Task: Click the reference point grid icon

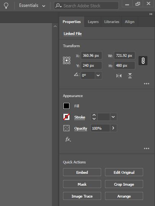Action: coord(66,61)
